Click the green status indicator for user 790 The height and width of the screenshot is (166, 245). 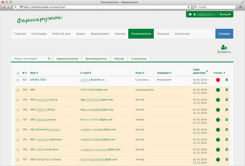(218, 130)
